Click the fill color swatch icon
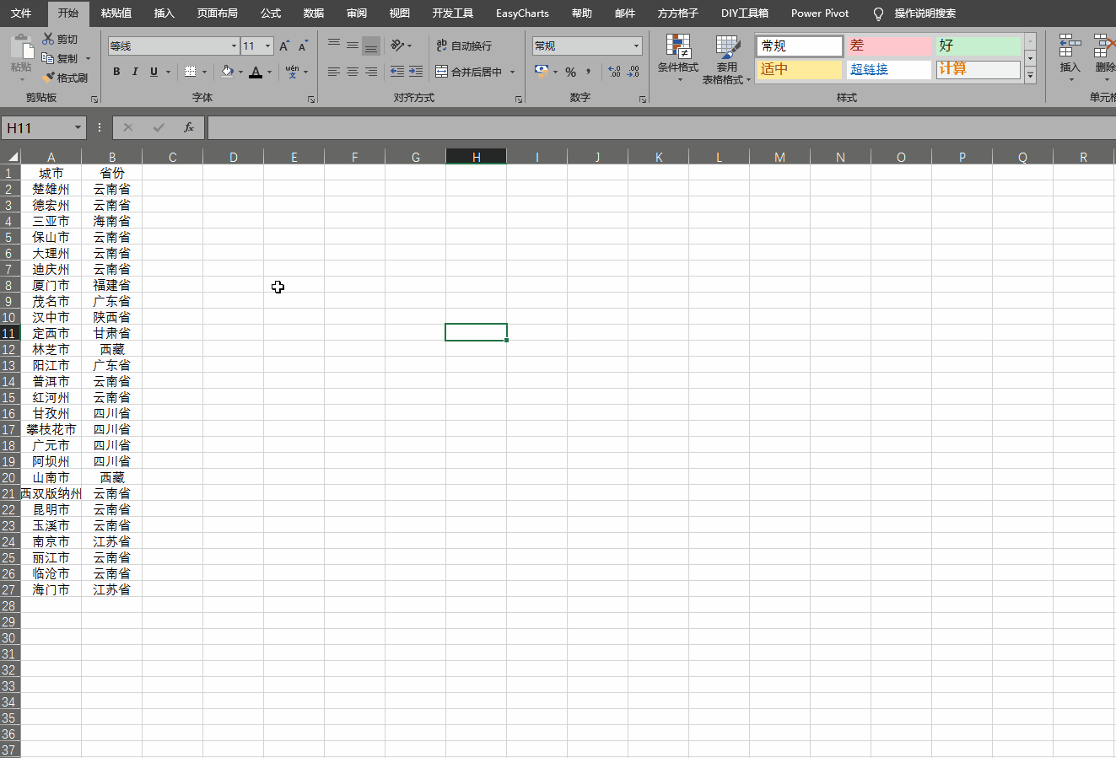Image resolution: width=1116 pixels, height=758 pixels. 229,72
